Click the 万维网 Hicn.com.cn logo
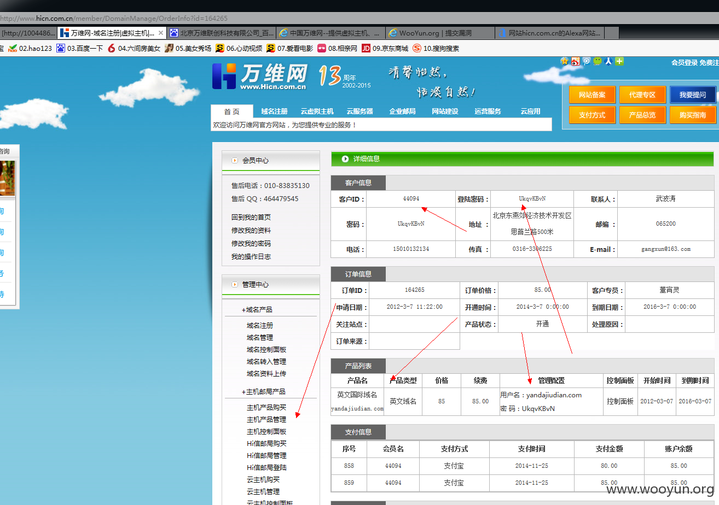The width and height of the screenshot is (719, 505). (x=260, y=77)
